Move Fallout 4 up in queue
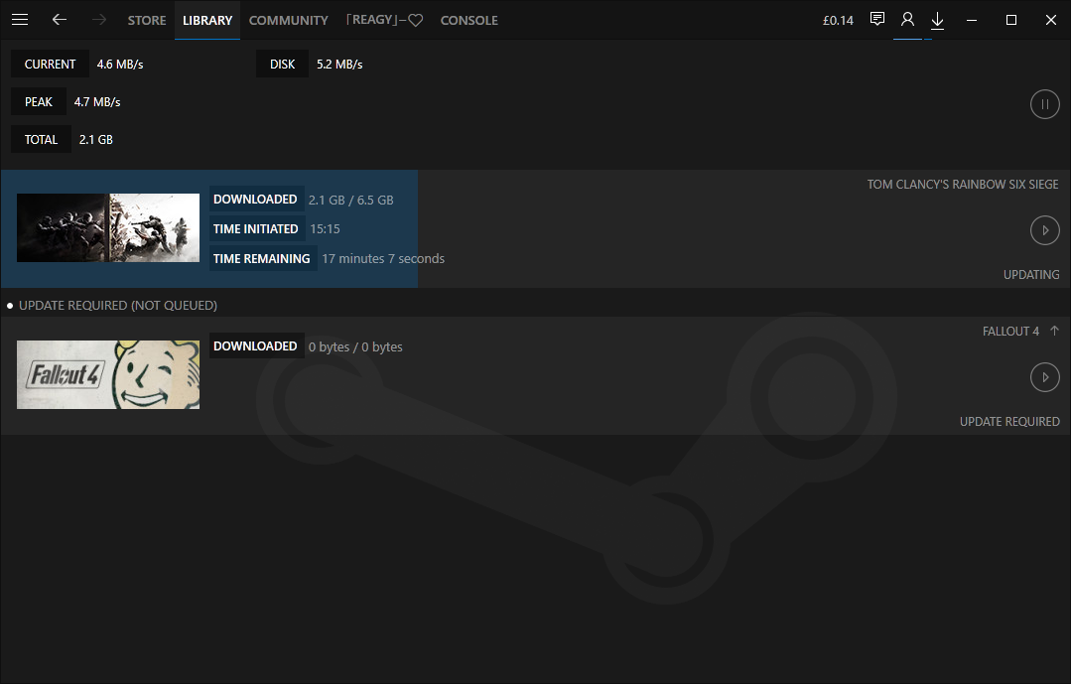1071x684 pixels. pos(1054,331)
